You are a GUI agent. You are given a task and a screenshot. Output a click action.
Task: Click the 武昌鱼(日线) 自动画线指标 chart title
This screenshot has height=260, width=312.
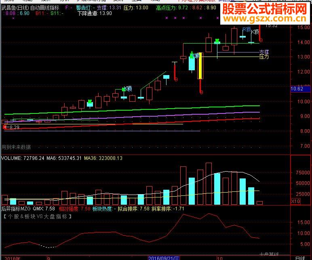coord(30,8)
